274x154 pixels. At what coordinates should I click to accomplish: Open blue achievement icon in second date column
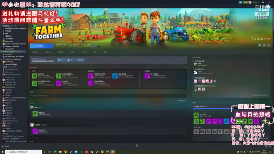tap(115, 76)
